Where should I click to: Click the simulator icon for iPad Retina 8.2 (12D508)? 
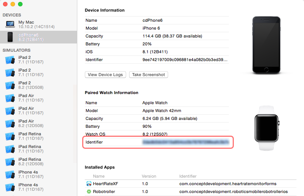10,162
